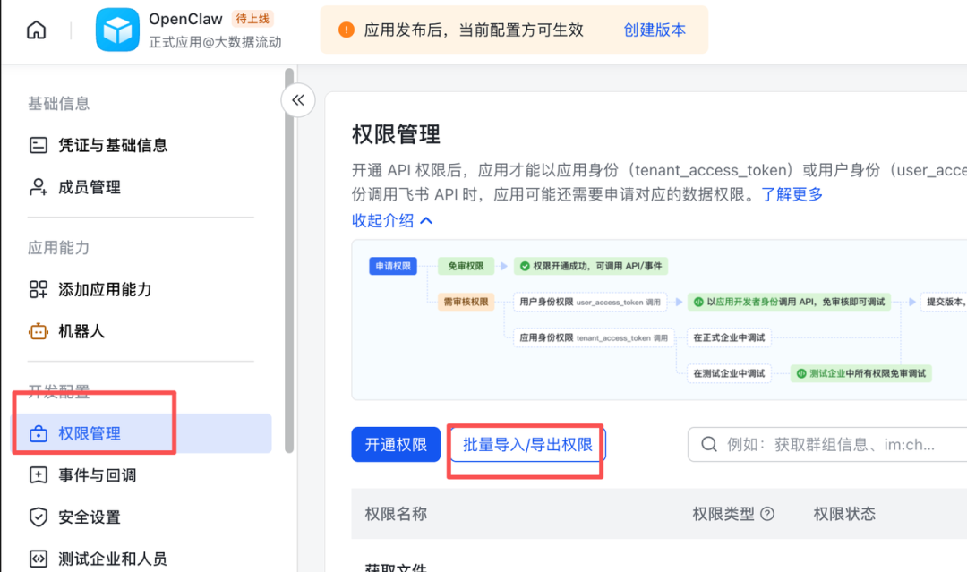The width and height of the screenshot is (967, 572).
Task: Click 批量导入/导出权限
Action: tap(526, 443)
